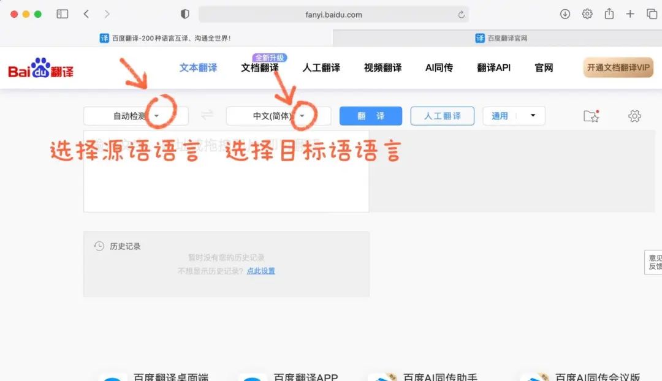Open favorites collection folder-star icon
662x381 pixels.
point(591,116)
